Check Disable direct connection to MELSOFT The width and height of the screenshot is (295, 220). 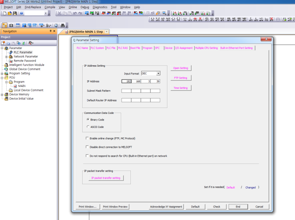point(87,147)
